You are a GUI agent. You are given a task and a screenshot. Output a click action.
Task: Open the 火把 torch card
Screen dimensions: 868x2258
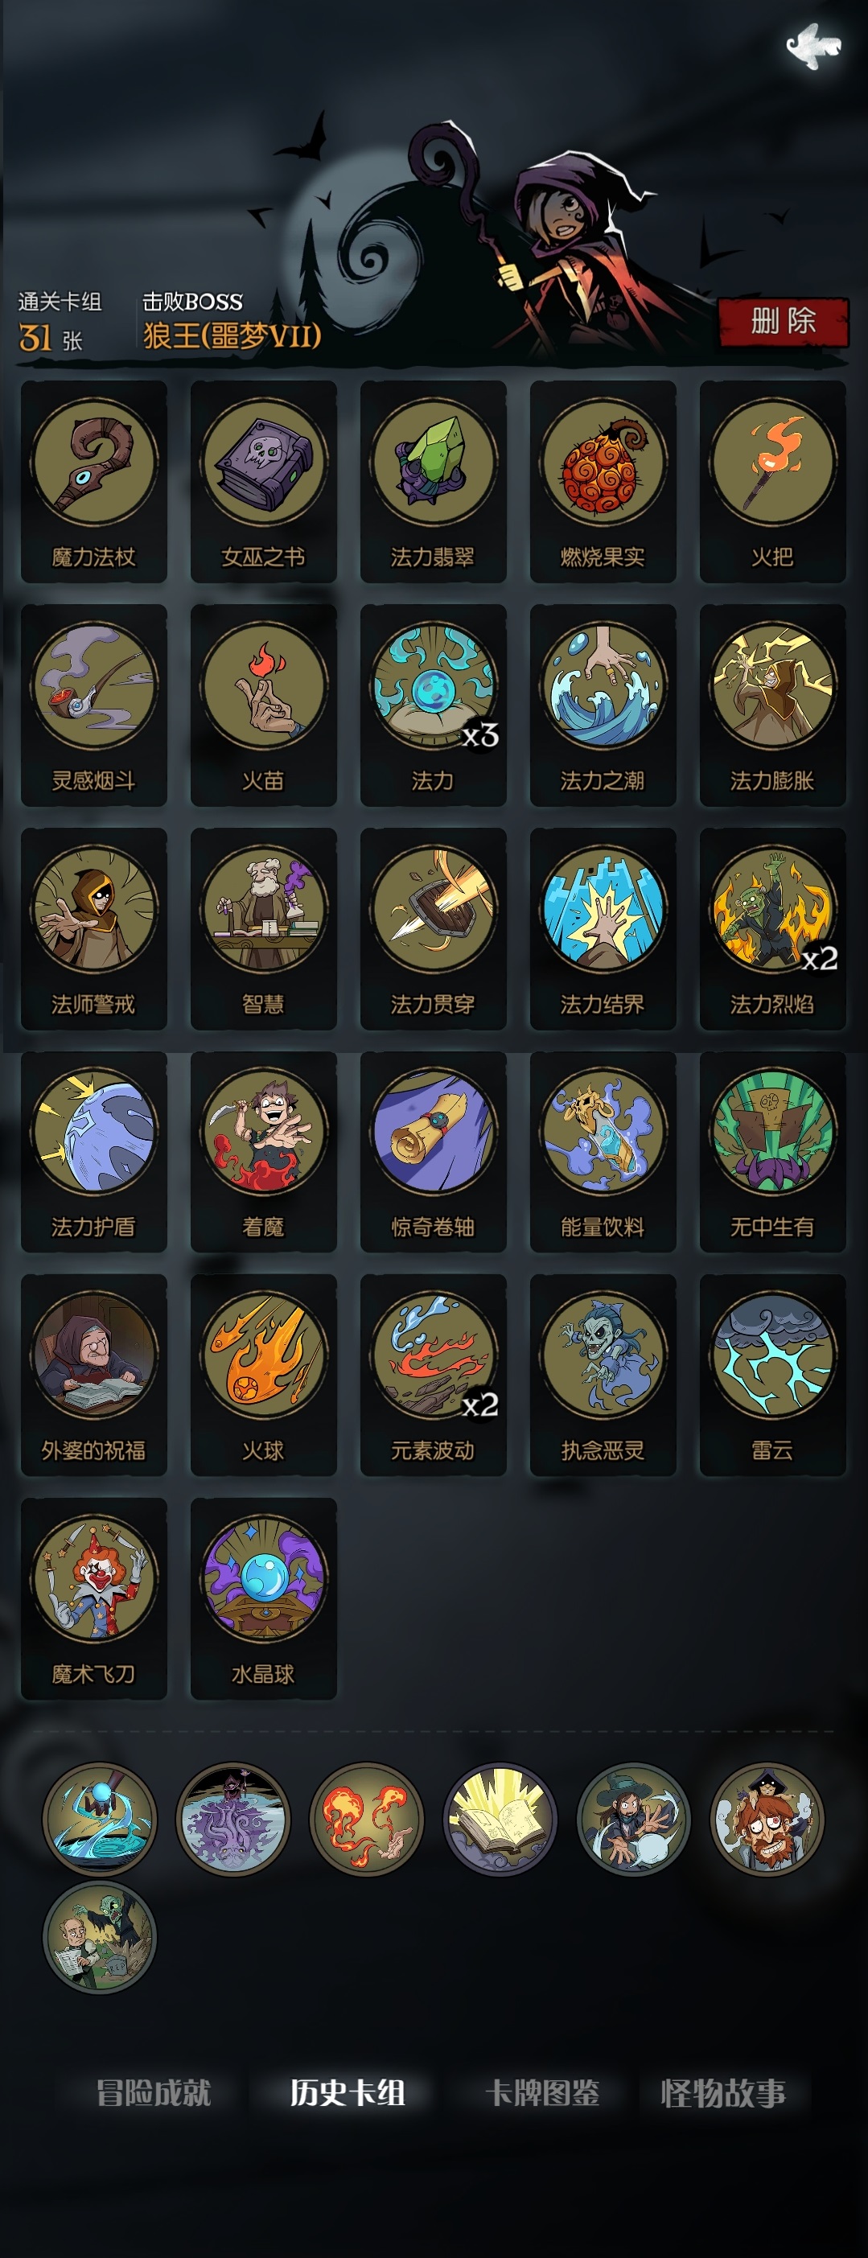772,481
